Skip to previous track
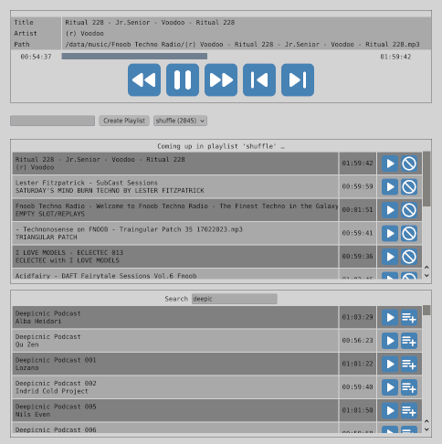Screen dimensions: 442x444 tap(259, 79)
